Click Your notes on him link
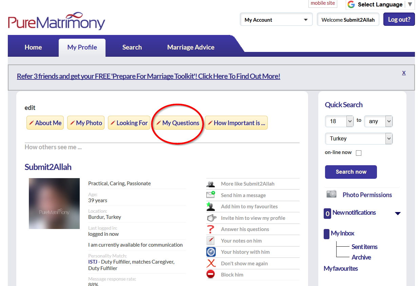Screen dimensions: 418x286 [241, 241]
